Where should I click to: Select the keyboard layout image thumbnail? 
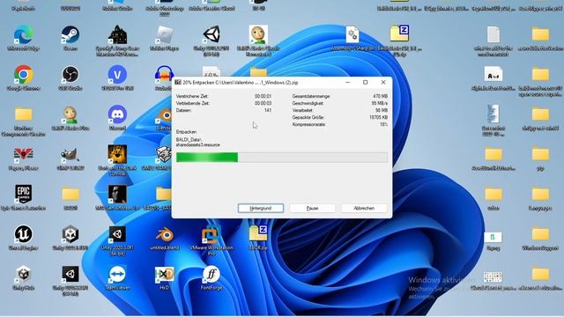point(493,277)
